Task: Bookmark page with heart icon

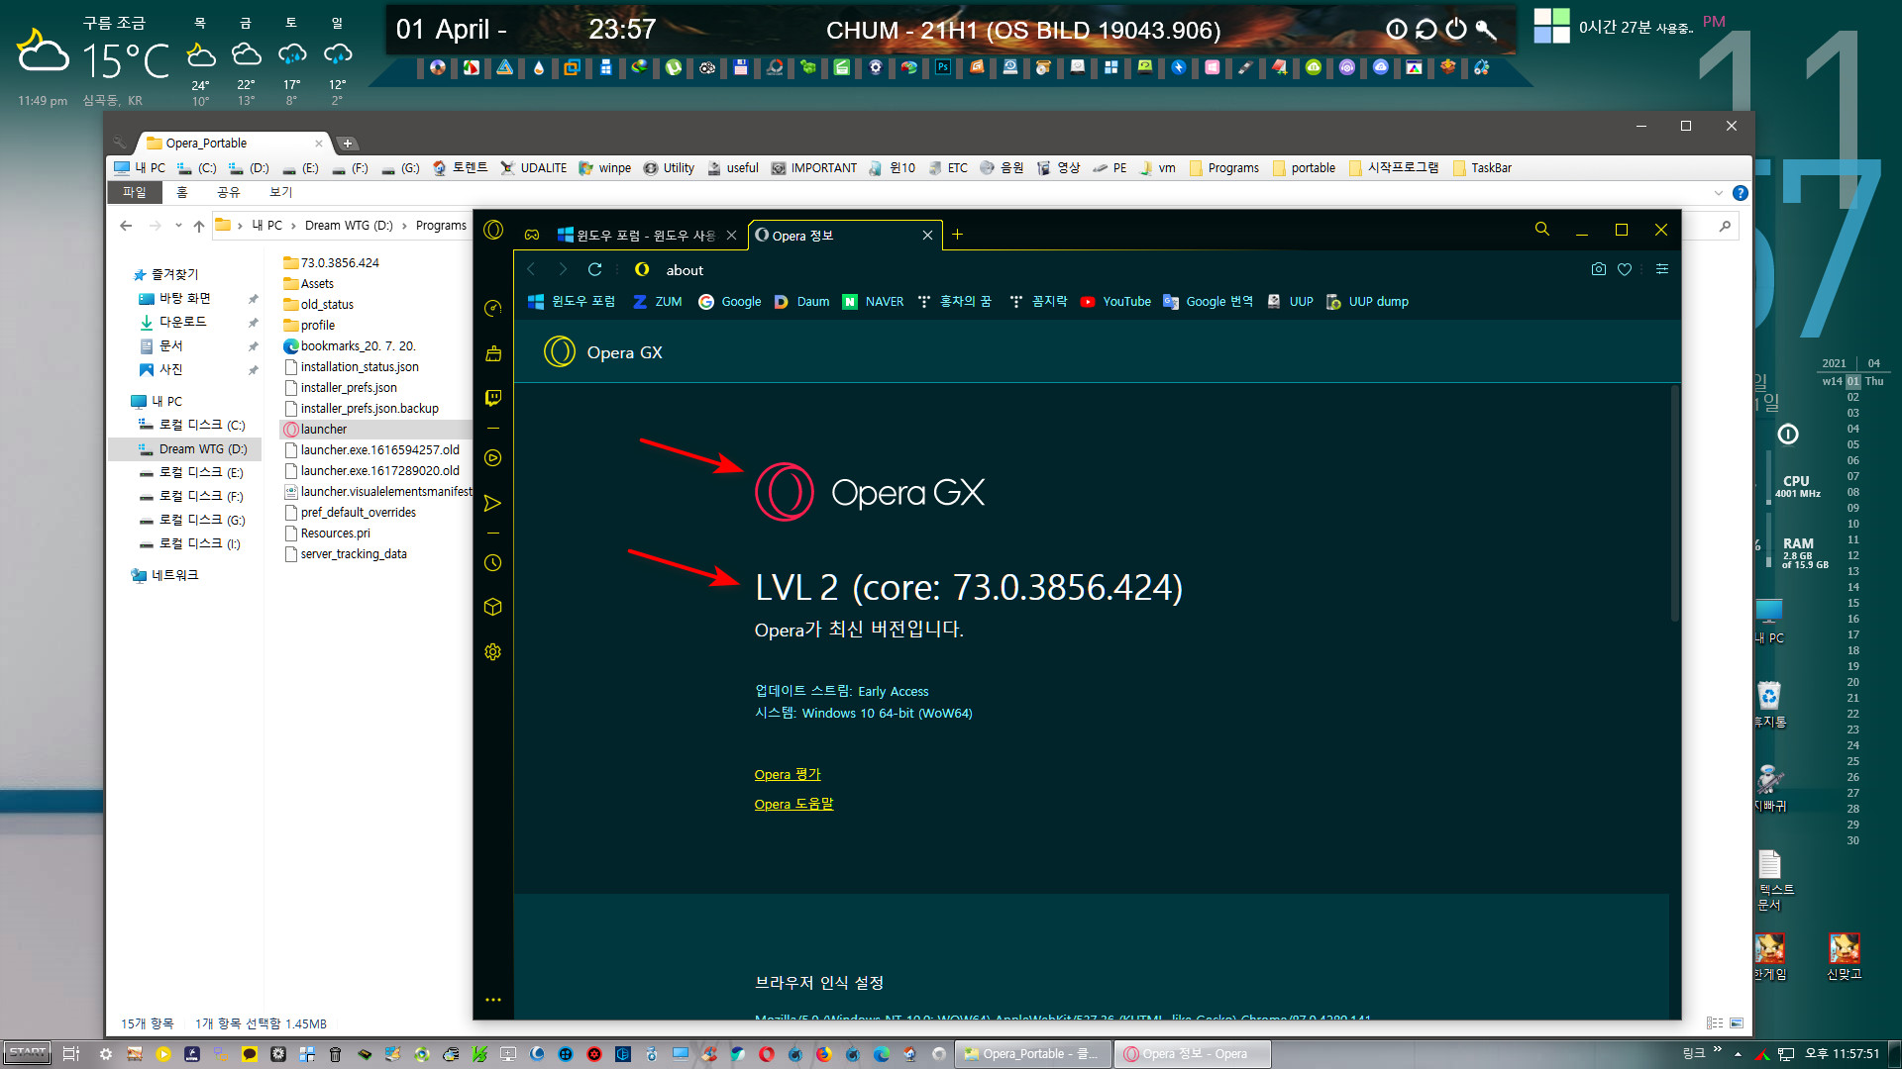Action: pyautogui.click(x=1625, y=269)
